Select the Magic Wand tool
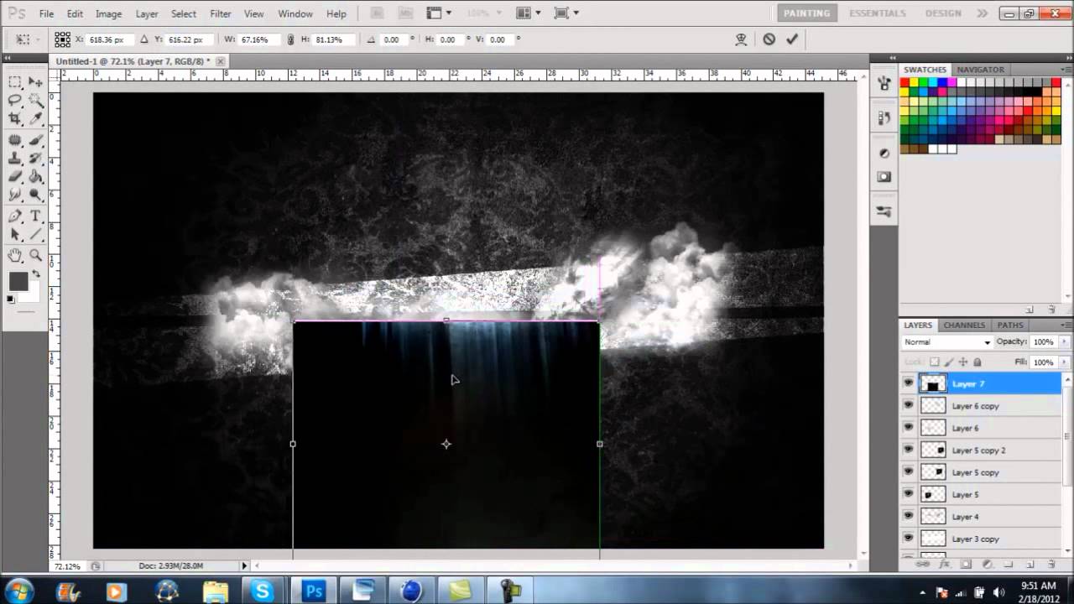1074x604 pixels. (36, 100)
